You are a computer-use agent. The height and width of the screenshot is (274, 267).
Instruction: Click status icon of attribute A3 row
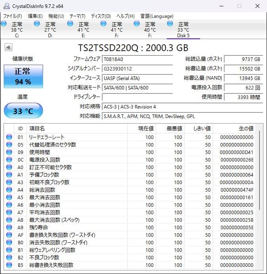coord(9,182)
